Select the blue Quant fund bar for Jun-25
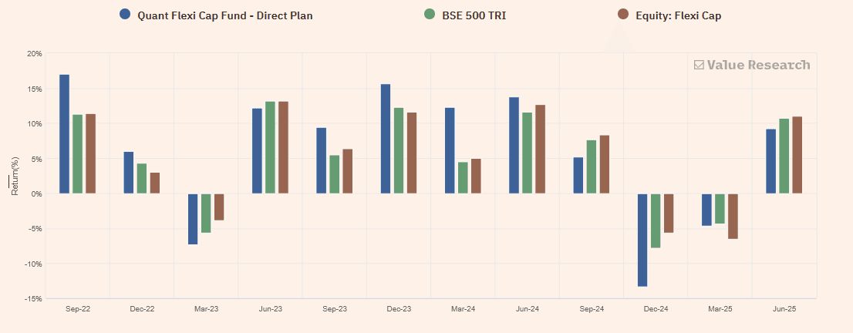This screenshot has height=333, width=853. [770, 161]
